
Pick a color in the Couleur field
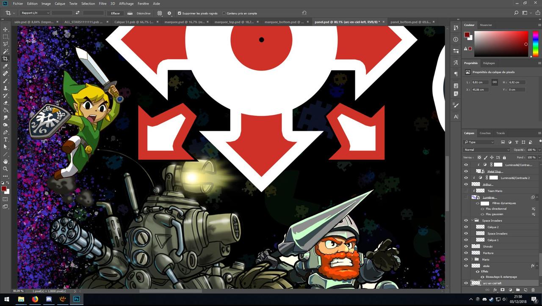(x=501, y=43)
